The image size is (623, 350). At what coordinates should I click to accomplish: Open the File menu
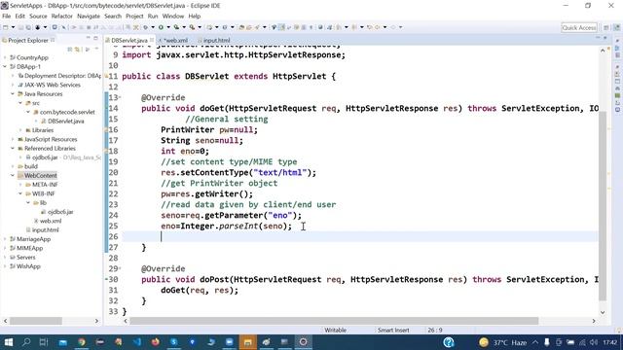pyautogui.click(x=7, y=17)
